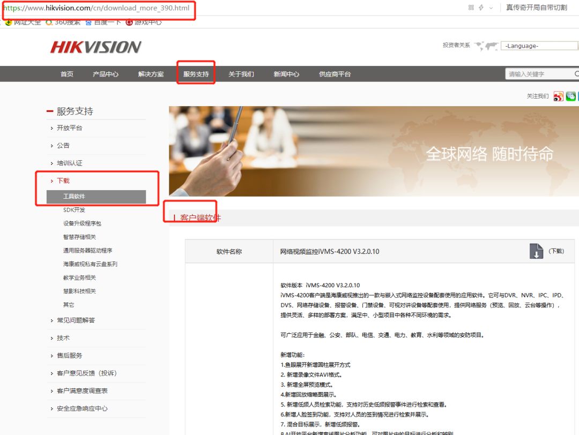Click the keyword search input field
This screenshot has width=579, height=435.
540,74
